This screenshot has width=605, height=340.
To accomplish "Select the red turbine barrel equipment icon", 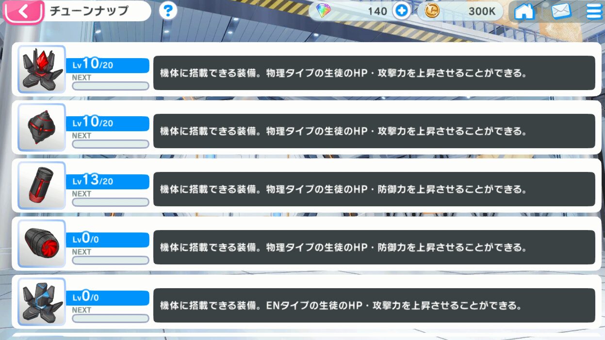I will coord(42,244).
